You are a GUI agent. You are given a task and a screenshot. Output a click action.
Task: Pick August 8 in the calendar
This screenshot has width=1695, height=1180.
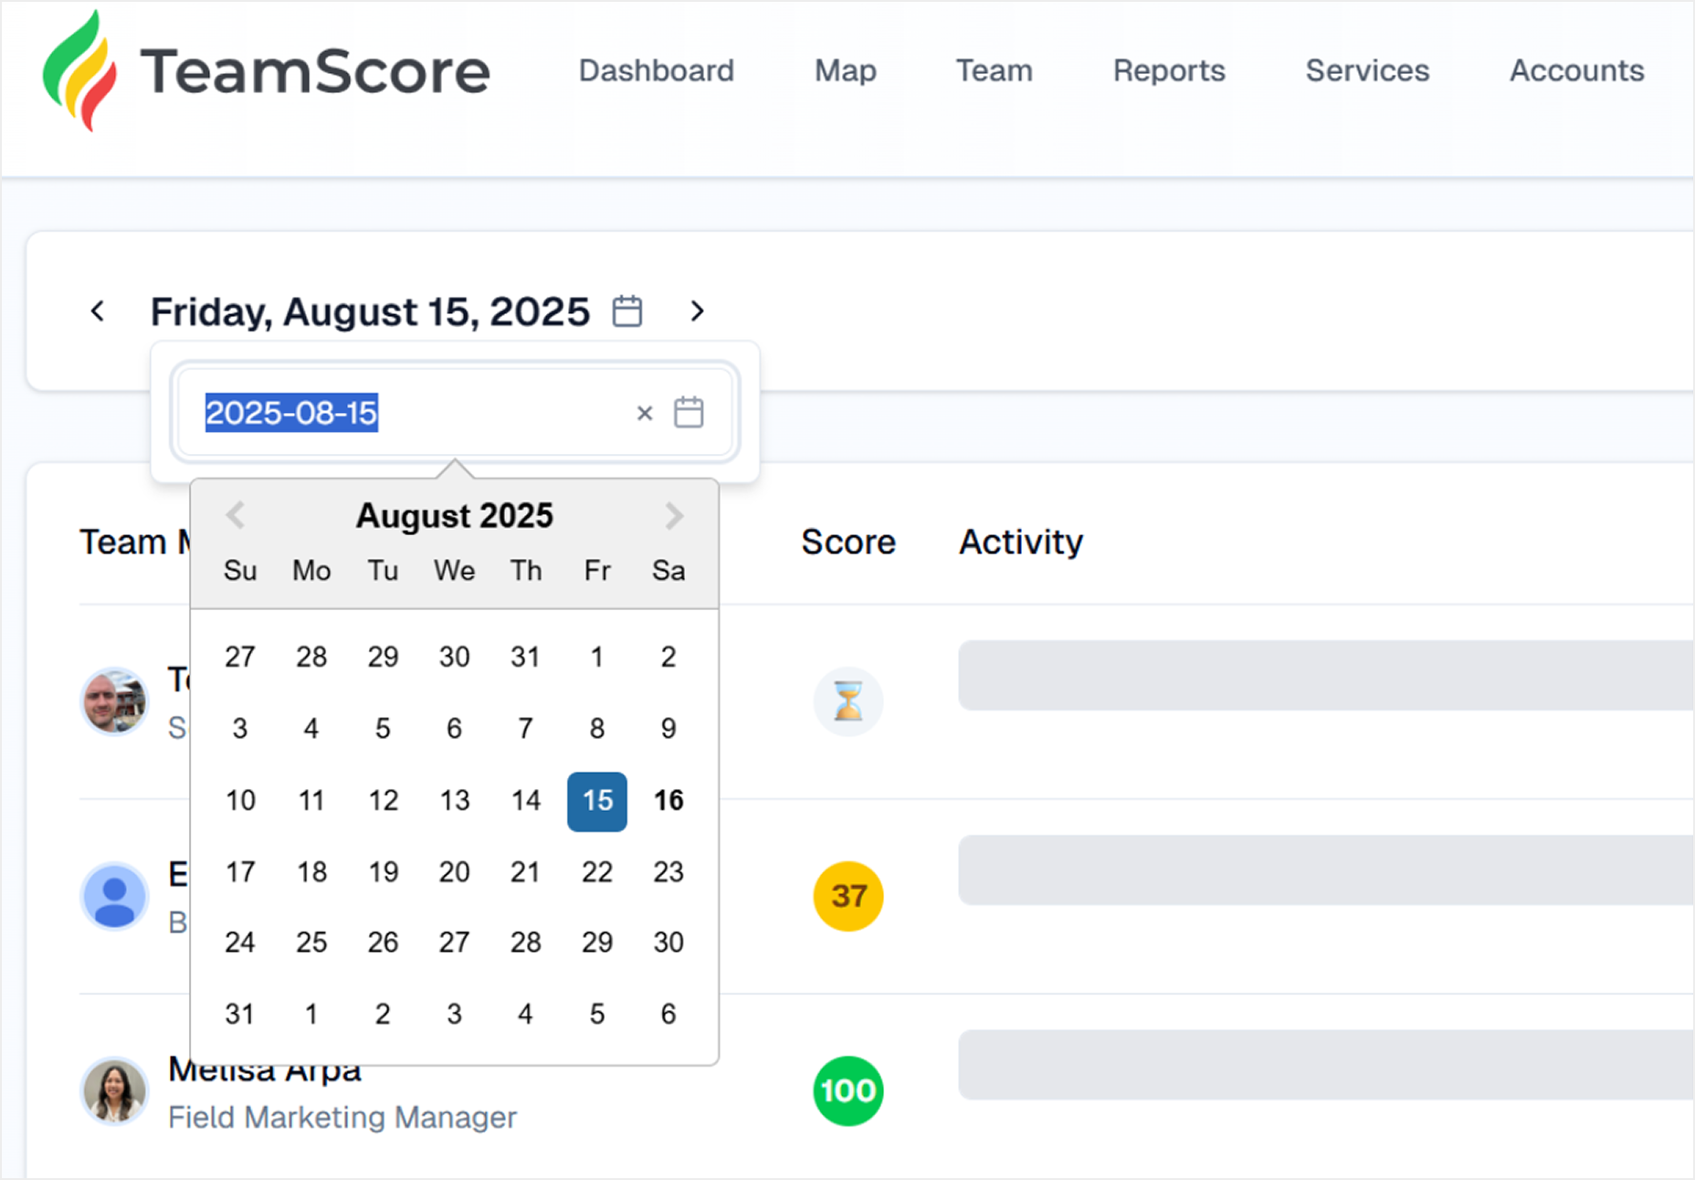[597, 729]
